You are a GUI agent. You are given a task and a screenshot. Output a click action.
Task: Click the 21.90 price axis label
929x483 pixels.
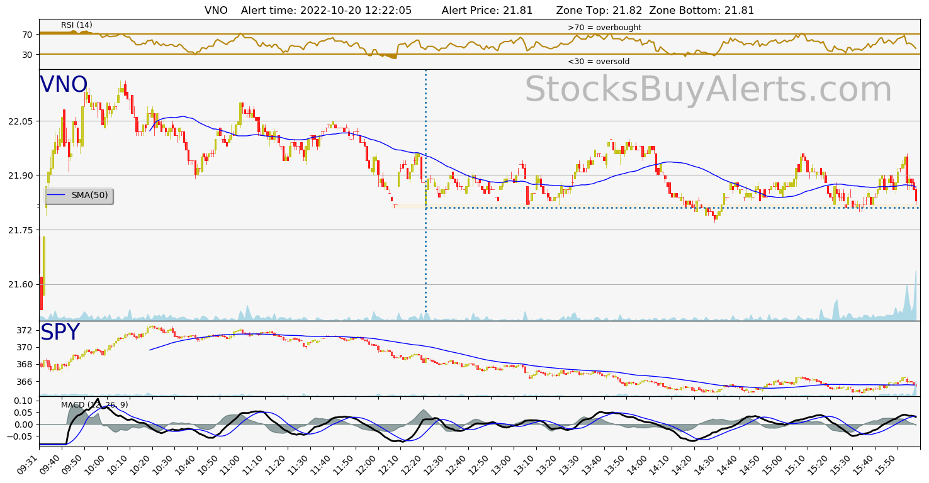(21, 175)
